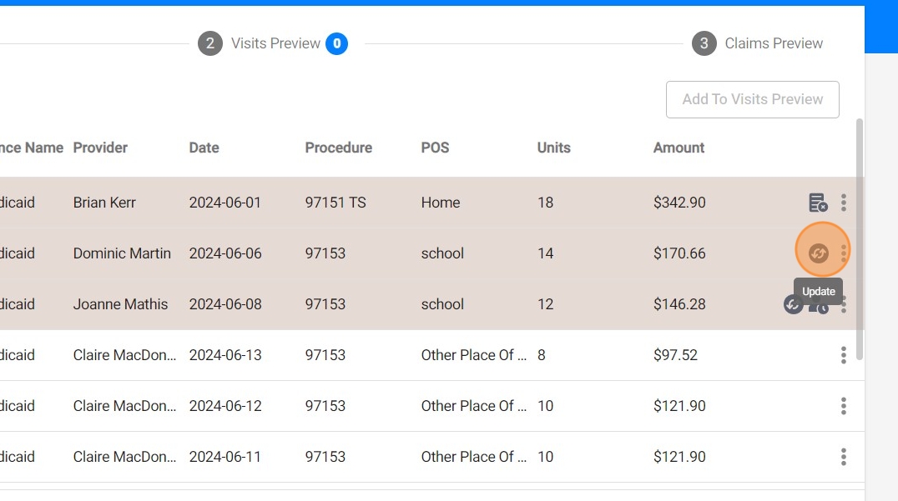Click the step 2 number circle
The height and width of the screenshot is (501, 898).
[x=209, y=43]
